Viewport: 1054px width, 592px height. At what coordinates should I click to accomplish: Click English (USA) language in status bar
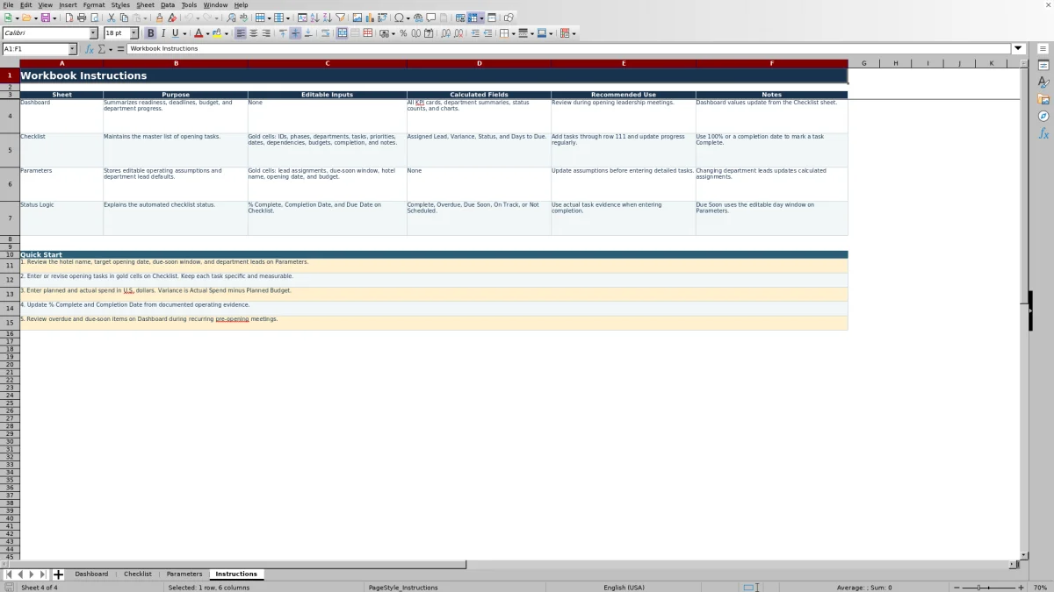point(624,588)
